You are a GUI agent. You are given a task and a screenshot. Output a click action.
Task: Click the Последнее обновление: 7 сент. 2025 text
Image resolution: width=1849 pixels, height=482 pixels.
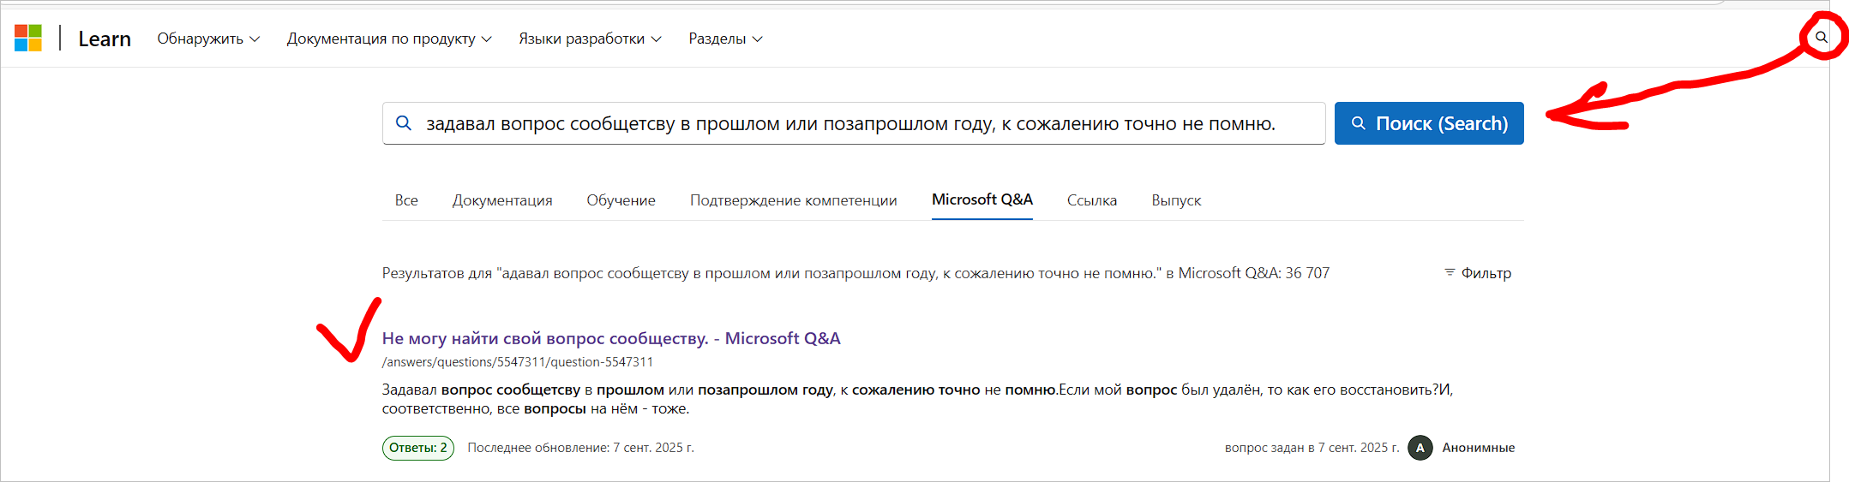(x=581, y=448)
